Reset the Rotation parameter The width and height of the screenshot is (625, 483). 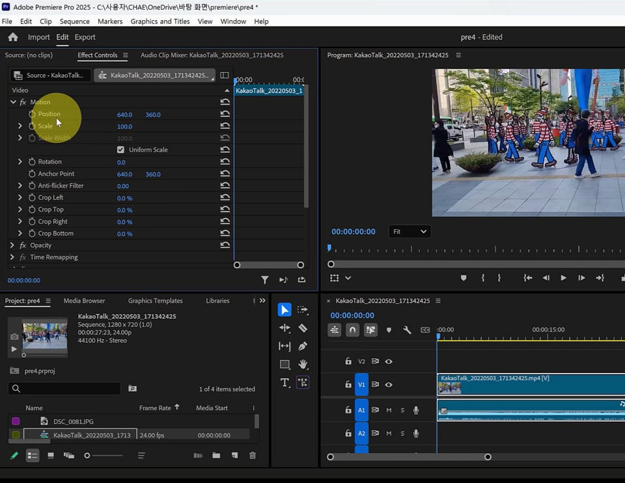225,162
